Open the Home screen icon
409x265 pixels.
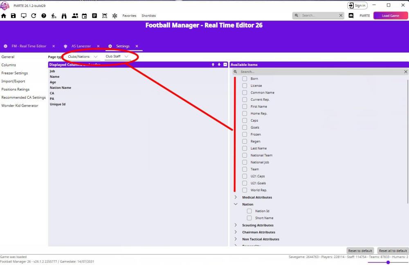coord(4,16)
